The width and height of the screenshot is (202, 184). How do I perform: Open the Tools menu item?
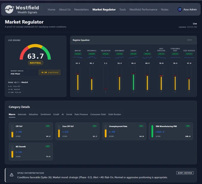coord(122,10)
